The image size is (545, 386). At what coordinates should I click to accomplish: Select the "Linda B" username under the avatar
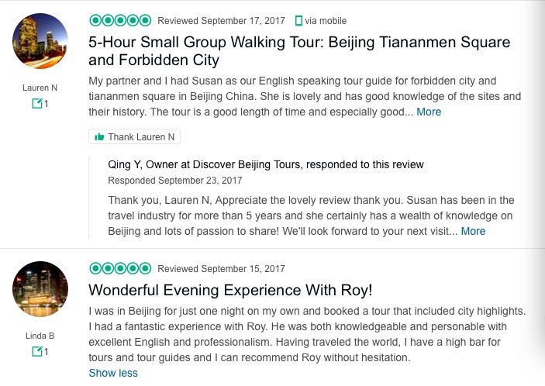[x=40, y=336]
